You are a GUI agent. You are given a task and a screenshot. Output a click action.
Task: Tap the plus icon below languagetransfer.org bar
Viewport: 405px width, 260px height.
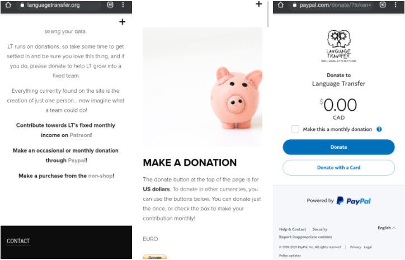point(123,22)
